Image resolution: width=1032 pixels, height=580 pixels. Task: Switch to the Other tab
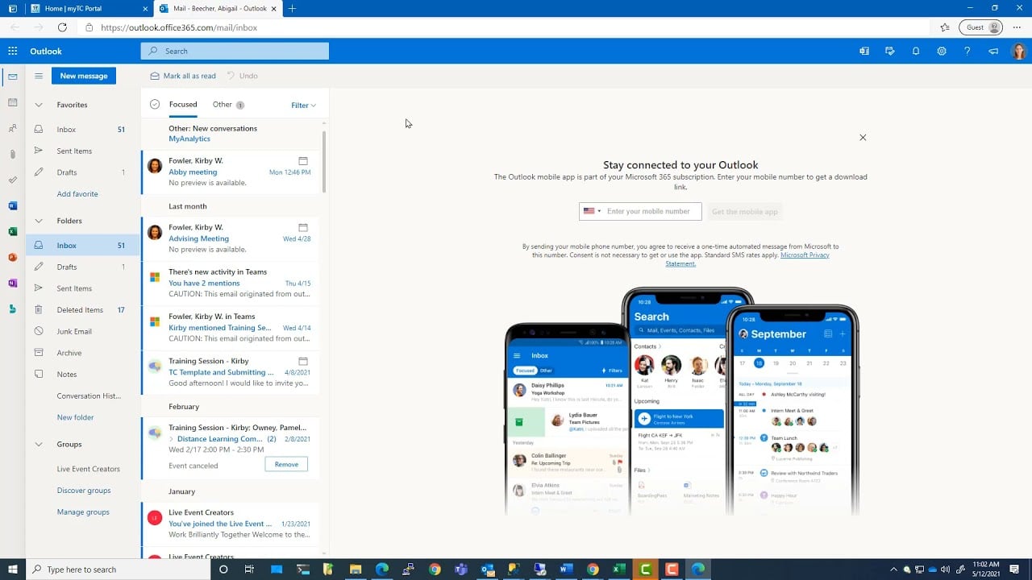point(228,105)
